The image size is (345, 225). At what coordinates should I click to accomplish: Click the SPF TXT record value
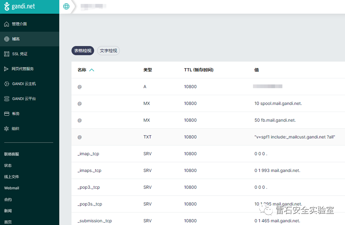coord(295,137)
